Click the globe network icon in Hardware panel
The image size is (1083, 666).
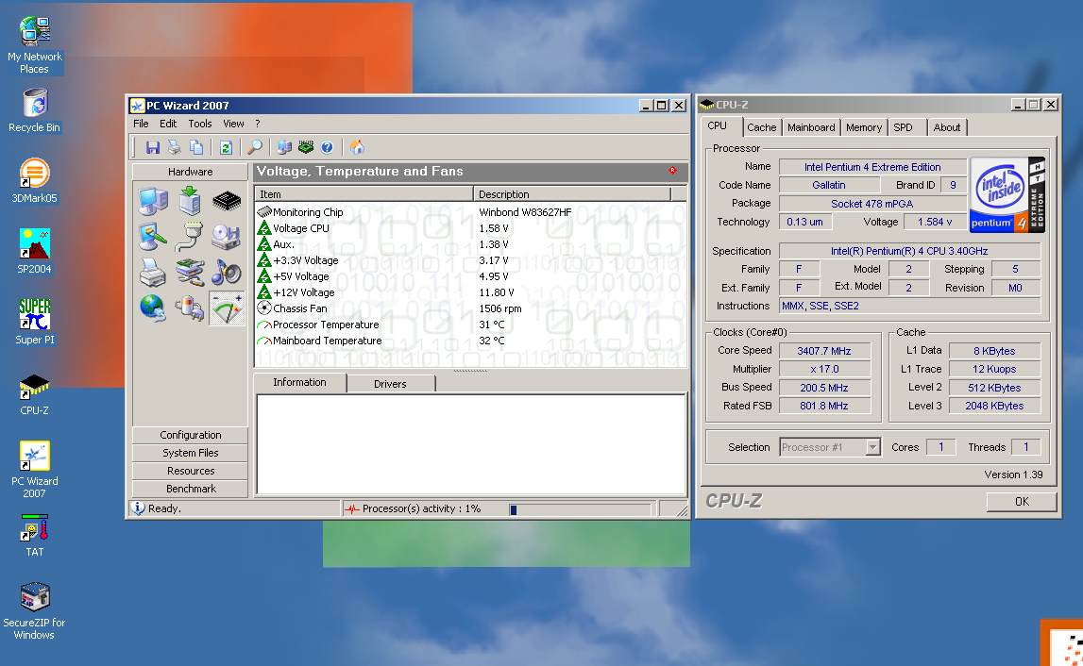click(x=153, y=308)
